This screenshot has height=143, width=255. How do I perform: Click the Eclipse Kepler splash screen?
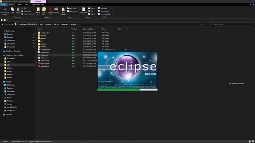coord(127,71)
